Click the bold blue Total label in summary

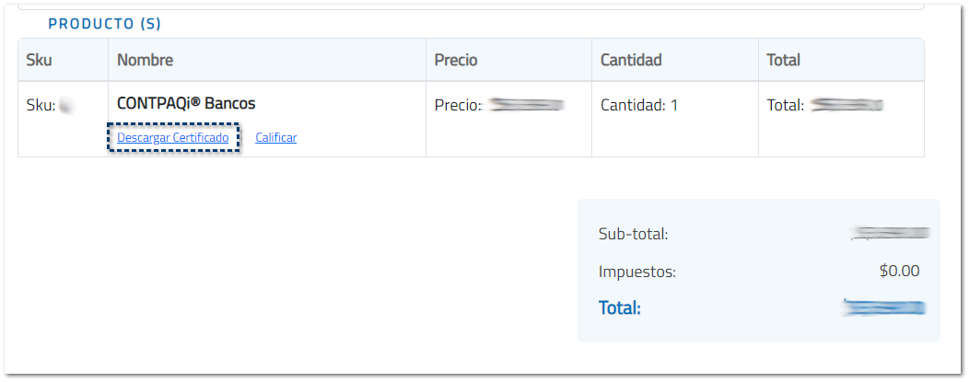[x=619, y=307]
